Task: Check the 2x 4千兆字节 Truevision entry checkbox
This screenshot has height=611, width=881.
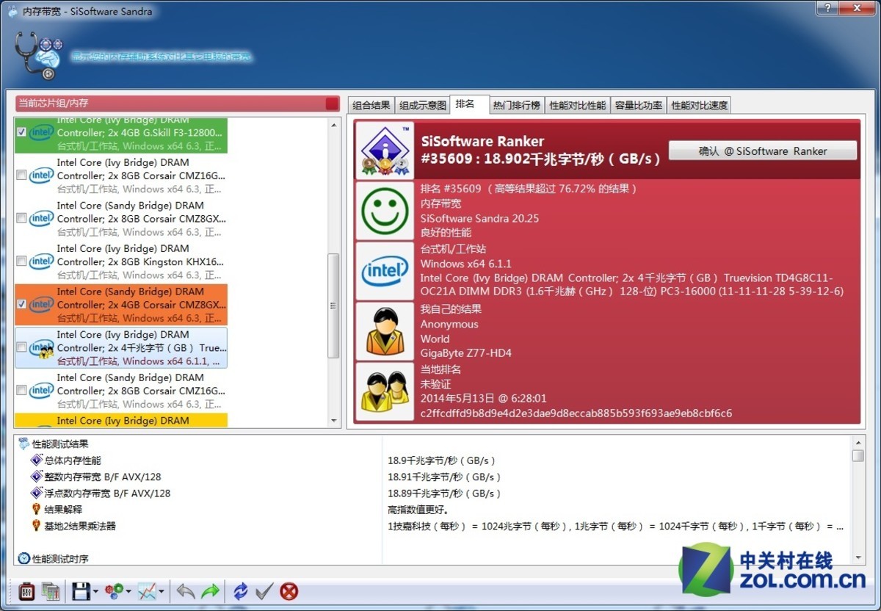Action: click(21, 347)
